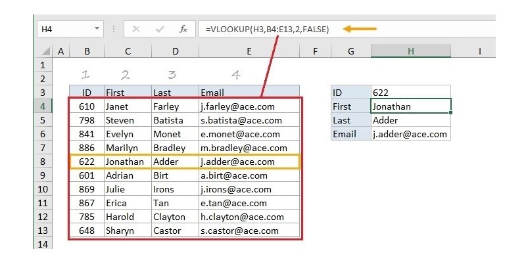The image size is (526, 266).
Task: Select Jonathan in the data table row 8
Action: point(128,162)
